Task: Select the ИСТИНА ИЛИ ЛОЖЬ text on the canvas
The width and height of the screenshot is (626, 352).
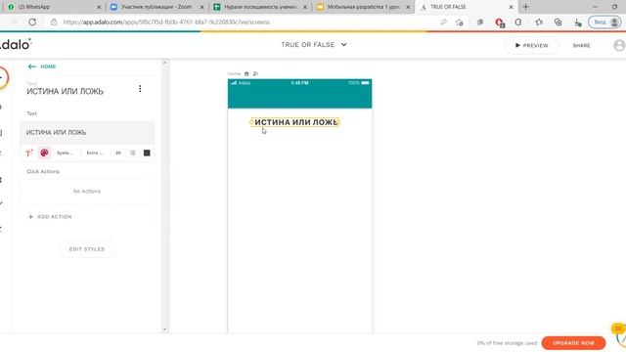Action: [x=295, y=122]
